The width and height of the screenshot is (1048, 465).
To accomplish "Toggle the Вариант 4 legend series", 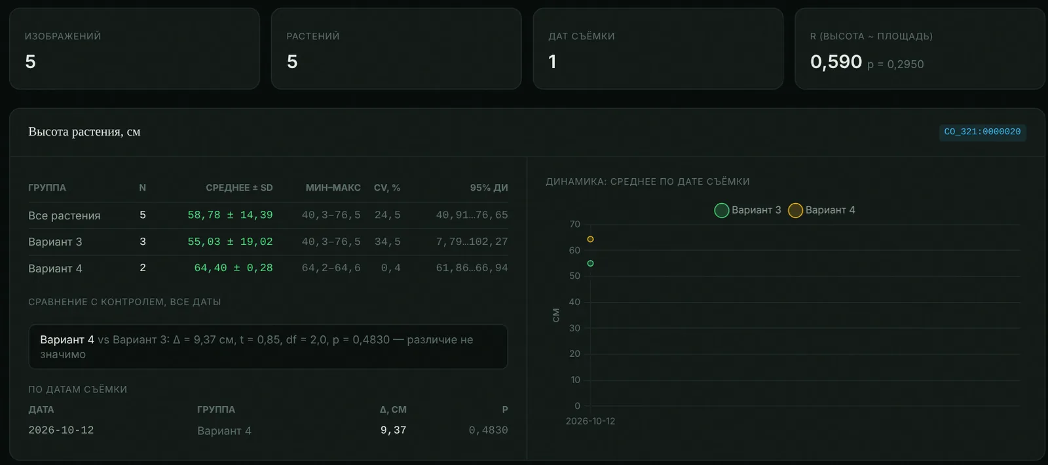I will [821, 210].
